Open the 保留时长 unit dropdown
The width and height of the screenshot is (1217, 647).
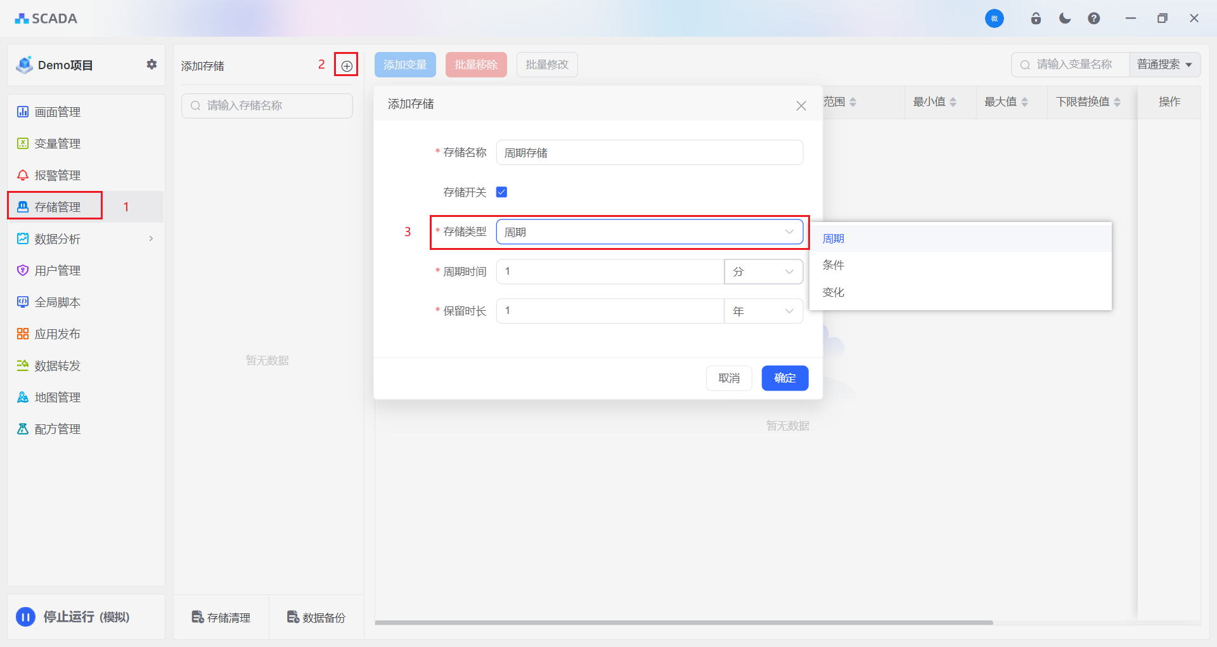click(x=763, y=311)
